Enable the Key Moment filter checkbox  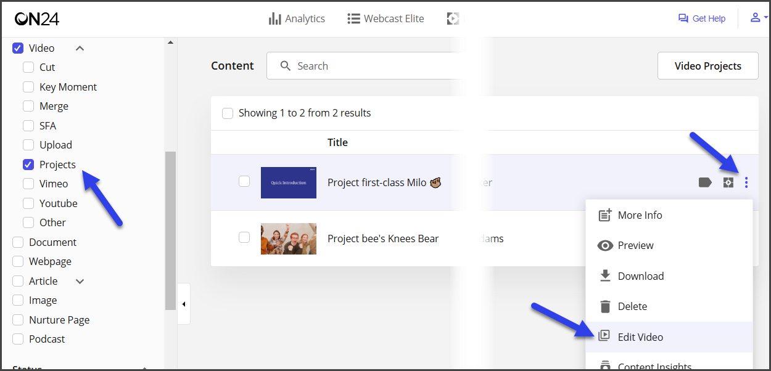point(28,87)
